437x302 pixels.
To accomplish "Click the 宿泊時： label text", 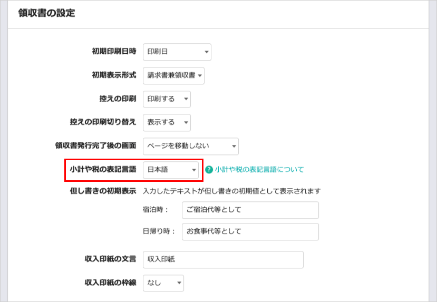I will point(155,210).
